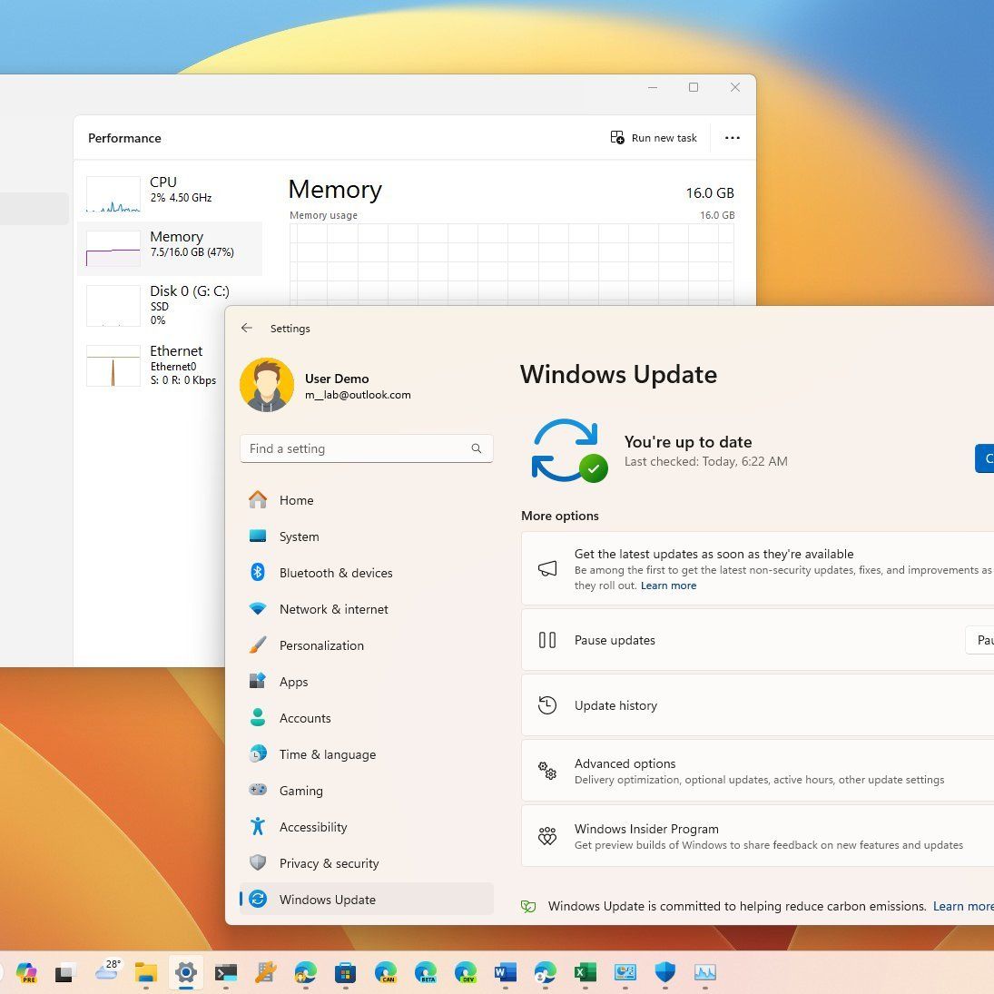
Task: Click the Accessibility figure icon in sidebar
Action: [258, 826]
